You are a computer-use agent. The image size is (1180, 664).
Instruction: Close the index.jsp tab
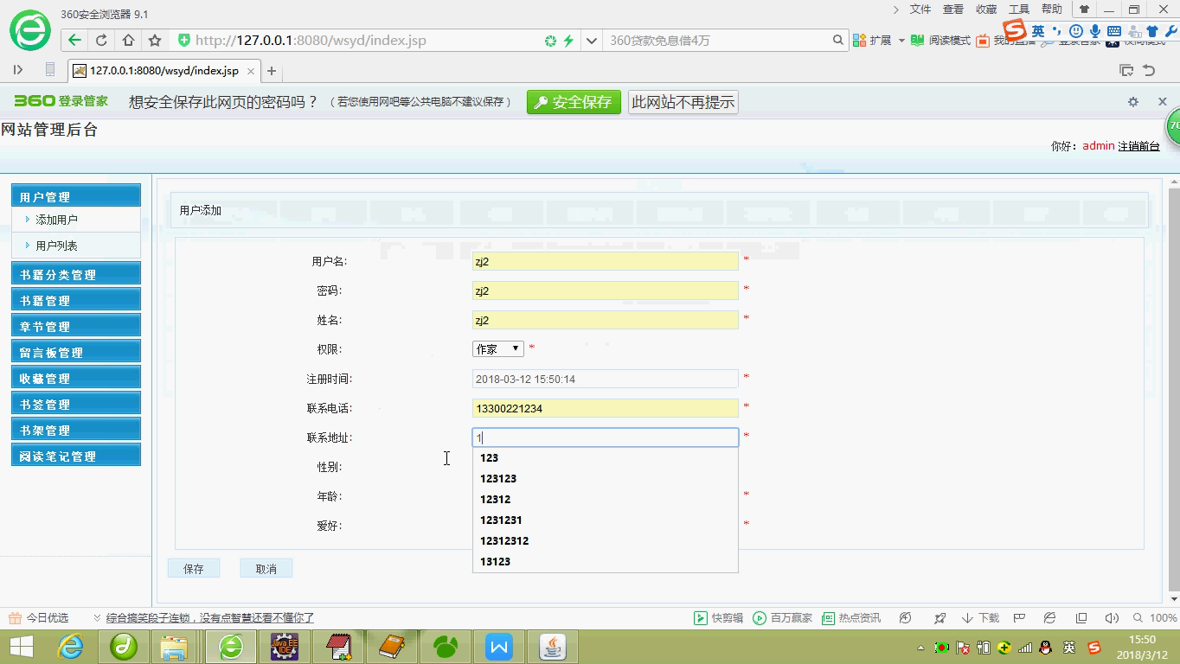coord(251,71)
